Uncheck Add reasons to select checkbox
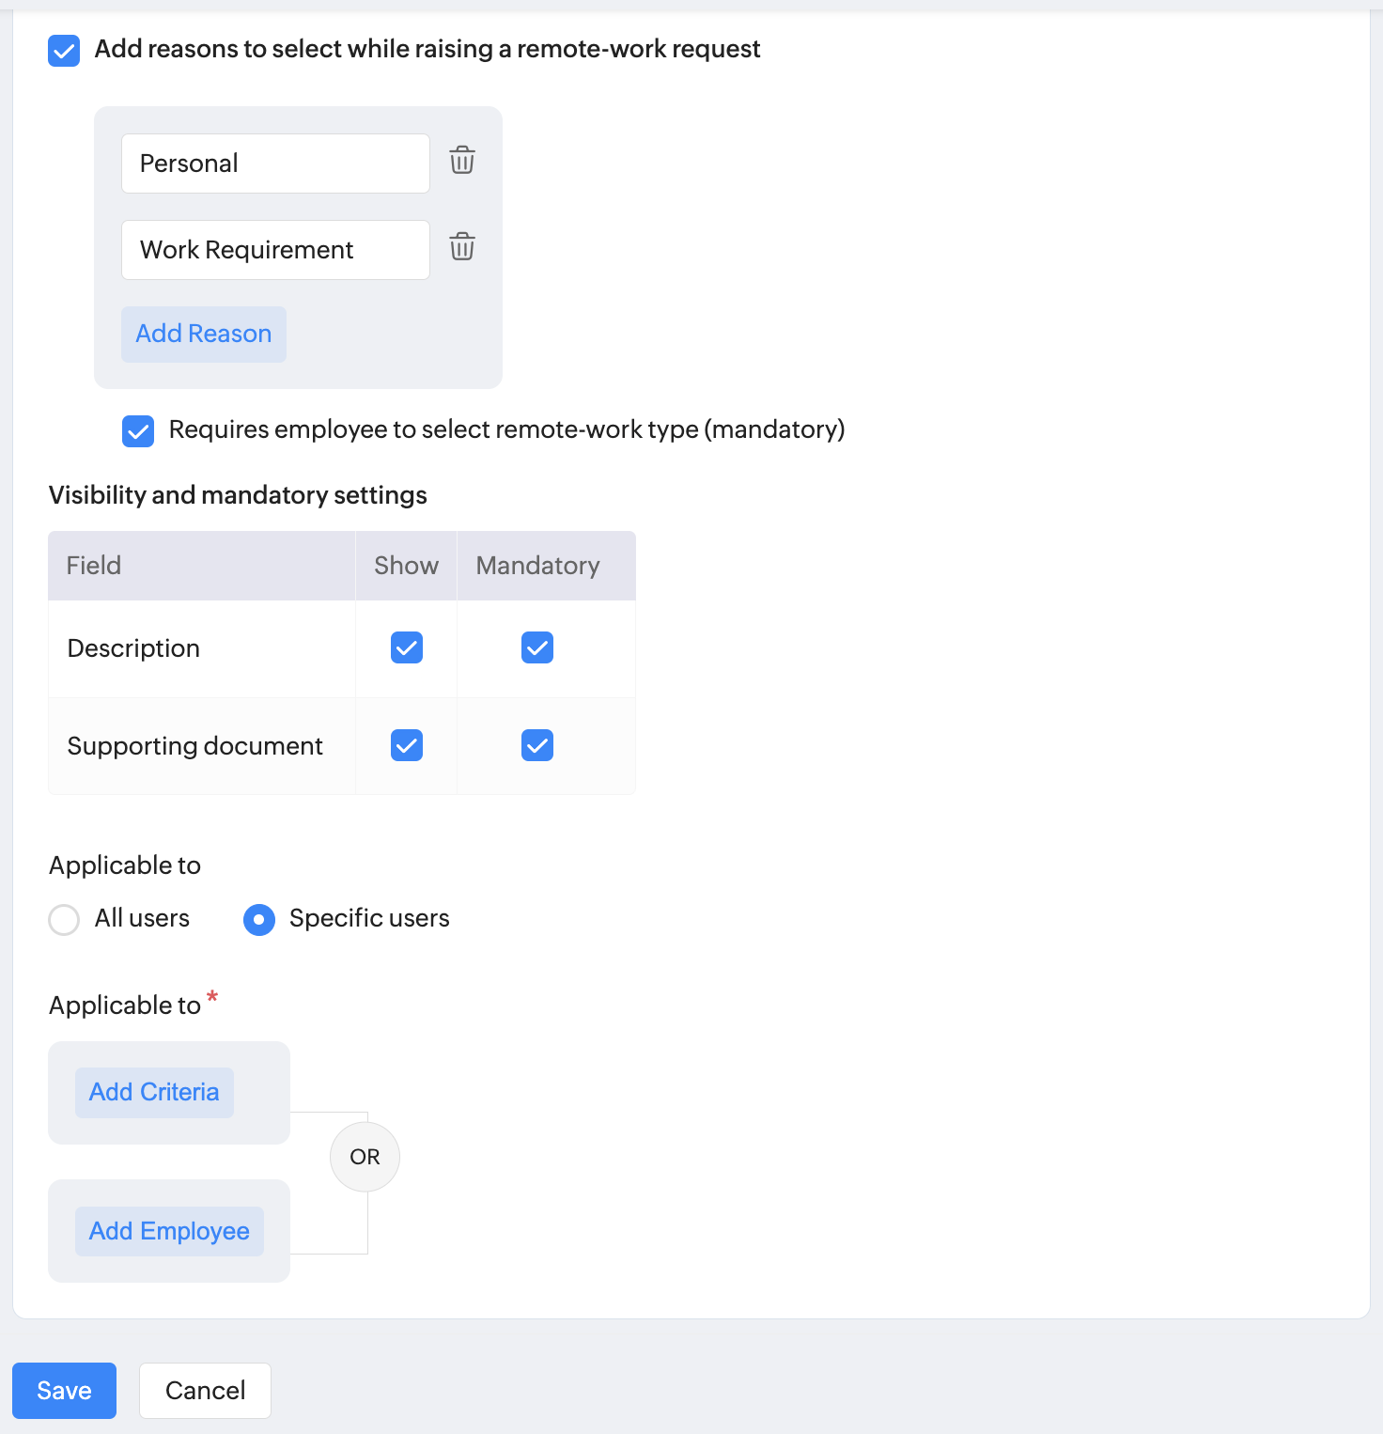 pos(64,51)
